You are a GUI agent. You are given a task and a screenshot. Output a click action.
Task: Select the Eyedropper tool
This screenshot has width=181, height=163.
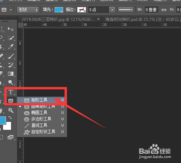[x=11, y=46]
